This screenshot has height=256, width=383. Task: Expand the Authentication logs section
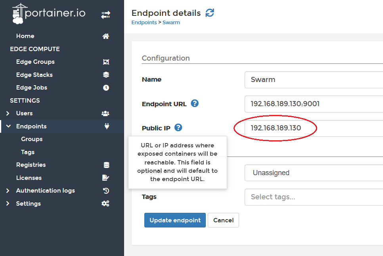(x=8, y=191)
